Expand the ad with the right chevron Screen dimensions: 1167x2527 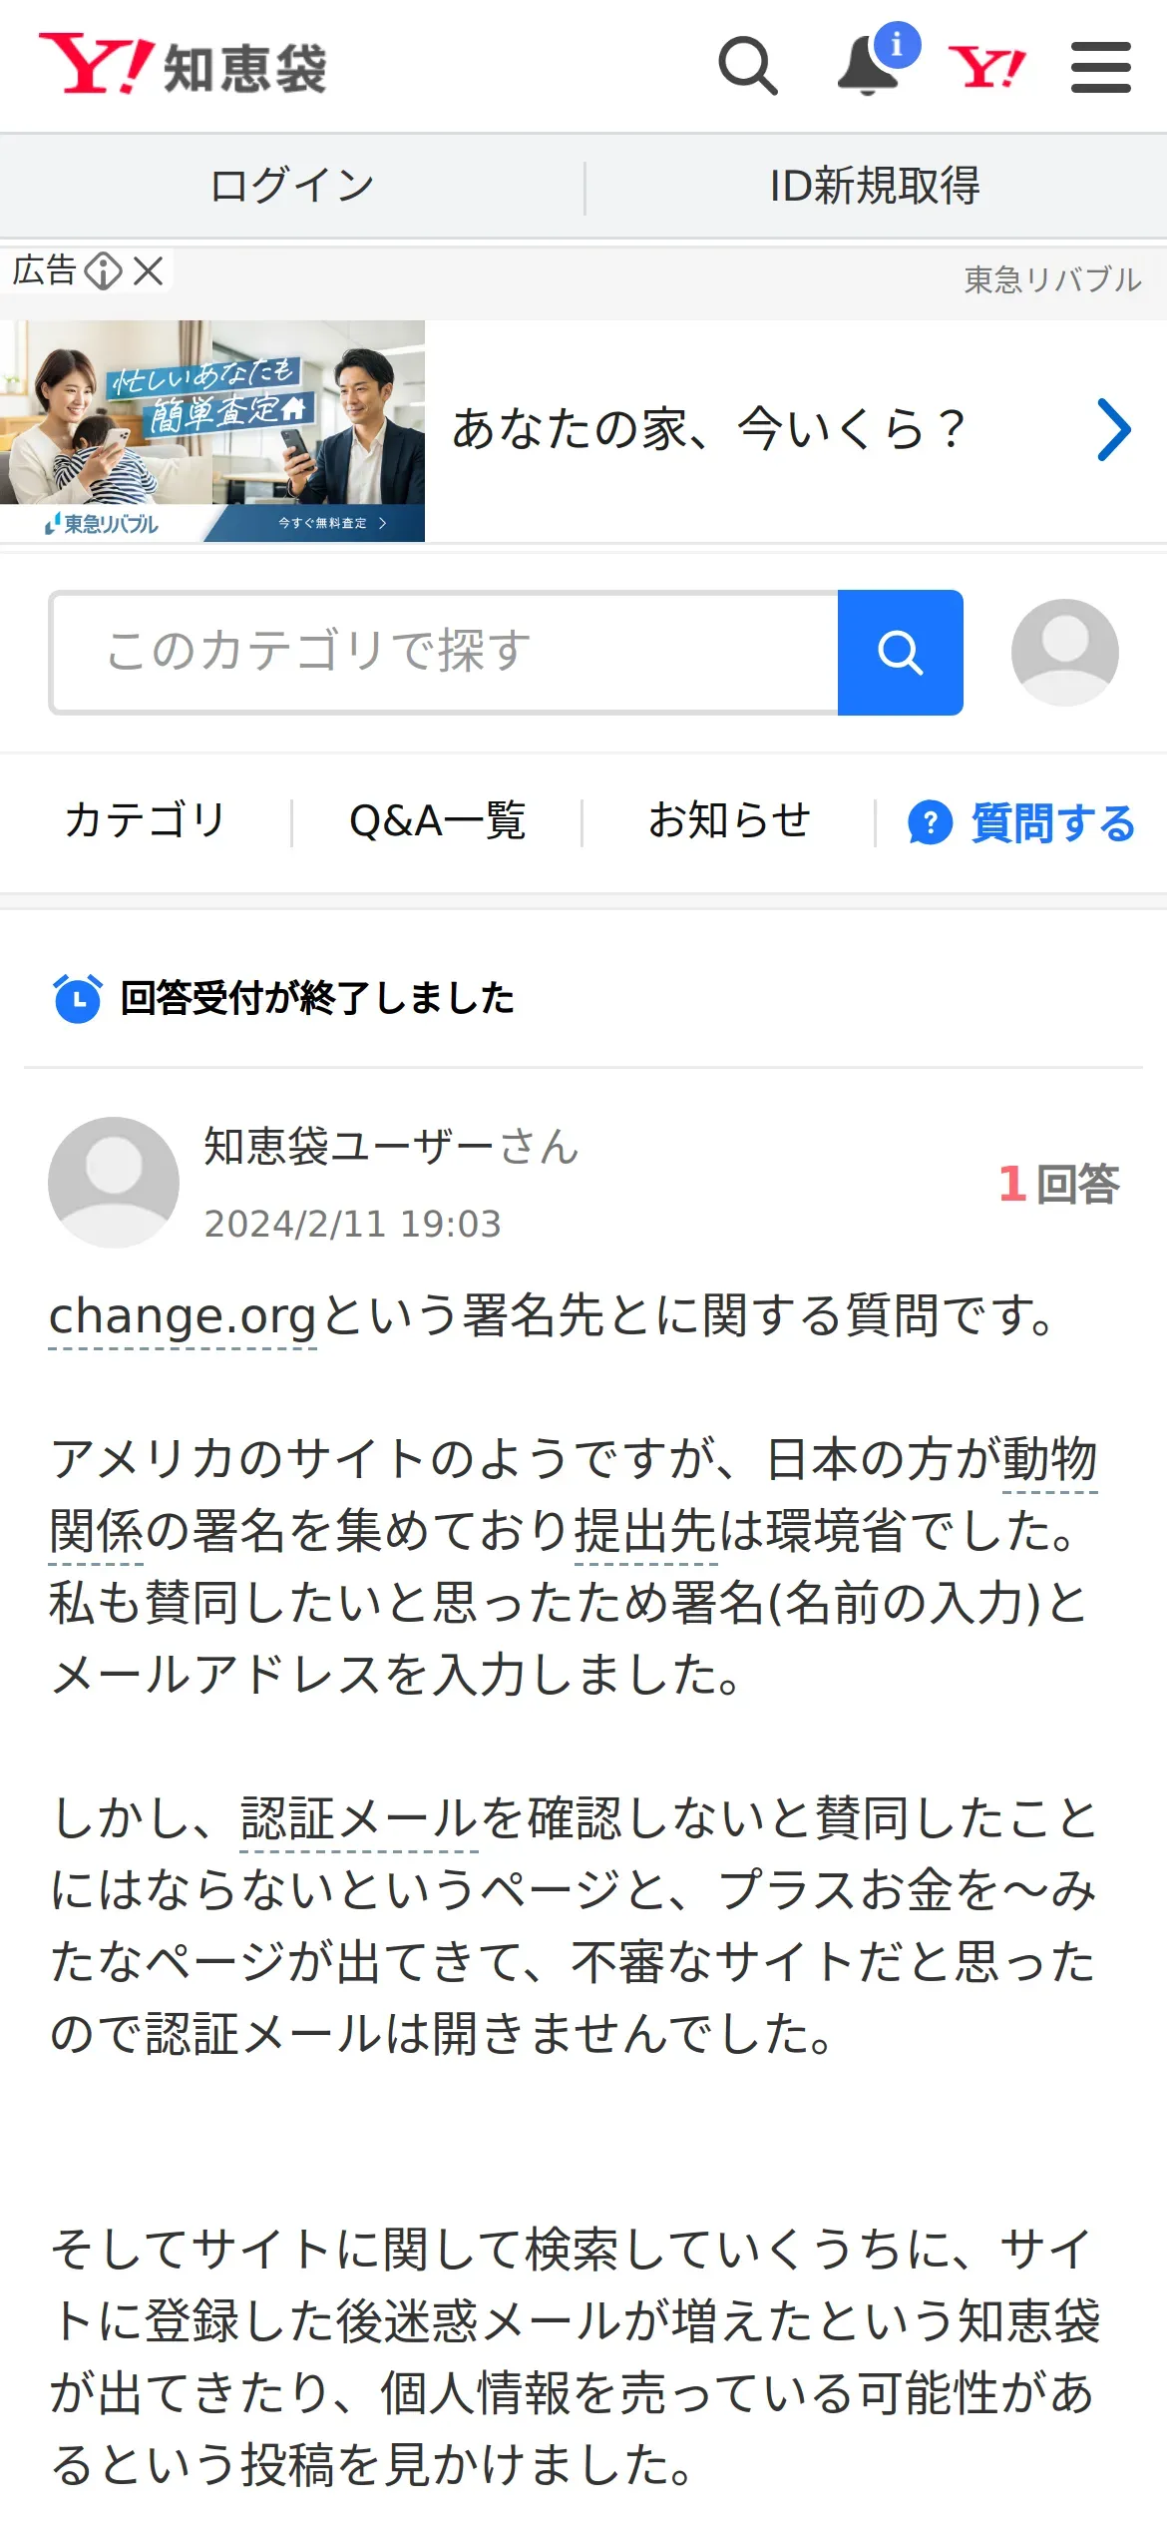[1113, 430]
